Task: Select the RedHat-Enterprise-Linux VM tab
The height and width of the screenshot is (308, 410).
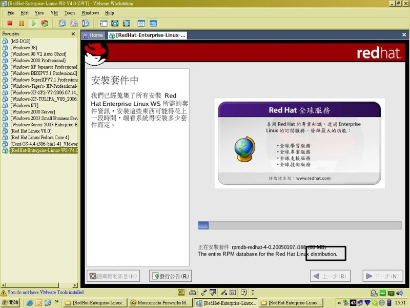Action: (x=148, y=35)
